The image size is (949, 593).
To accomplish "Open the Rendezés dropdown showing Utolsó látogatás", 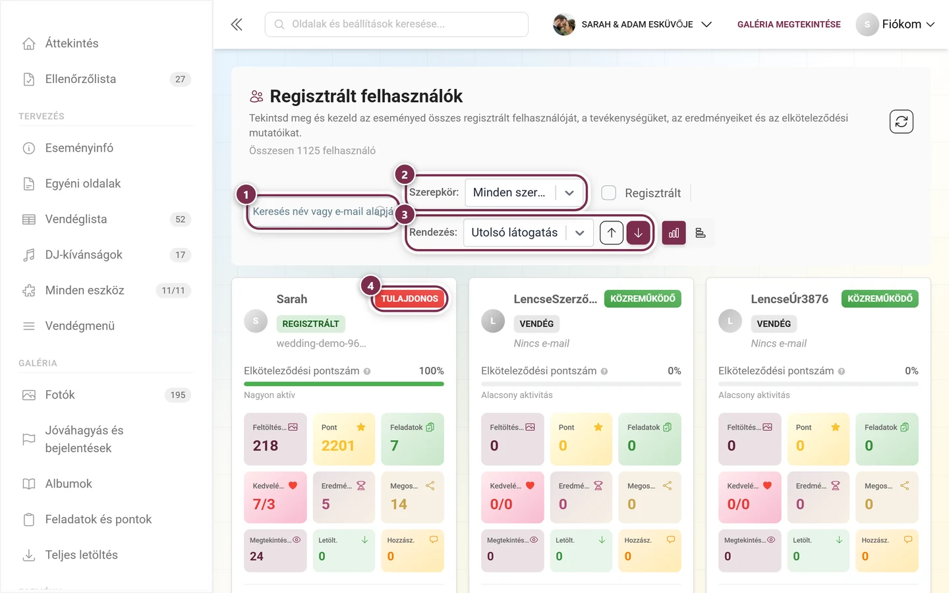I will (529, 233).
